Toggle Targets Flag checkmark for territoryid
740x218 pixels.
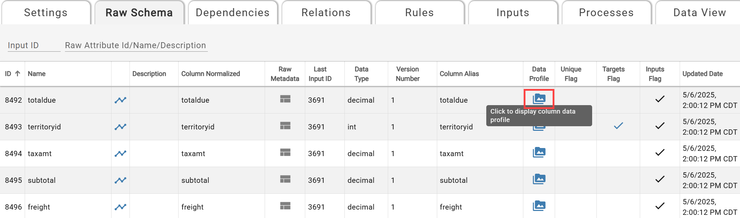(x=618, y=126)
